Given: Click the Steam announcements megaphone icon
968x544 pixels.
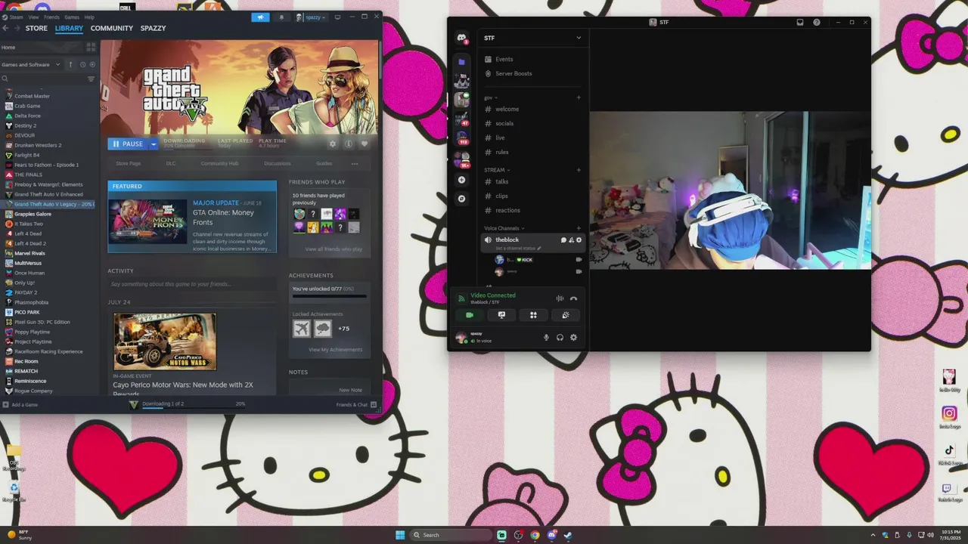Looking at the screenshot, I should (x=260, y=17).
